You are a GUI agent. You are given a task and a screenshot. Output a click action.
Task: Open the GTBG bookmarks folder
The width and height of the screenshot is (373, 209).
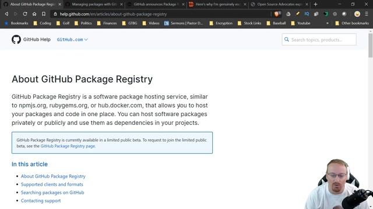tap(129, 23)
